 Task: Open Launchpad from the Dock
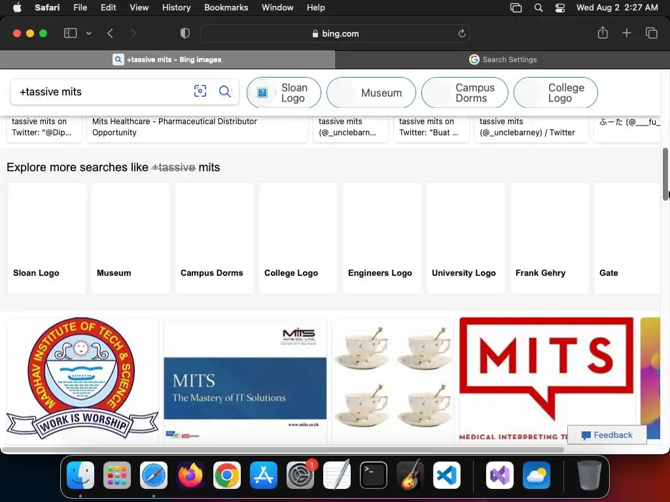click(x=117, y=475)
